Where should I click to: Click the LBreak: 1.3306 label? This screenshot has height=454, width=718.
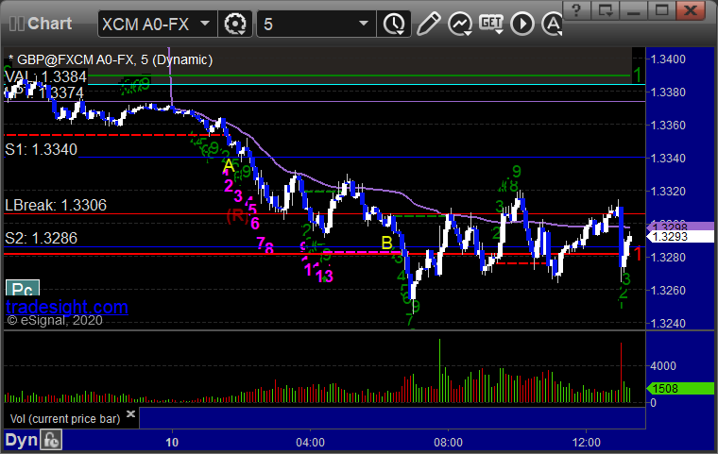(56, 205)
